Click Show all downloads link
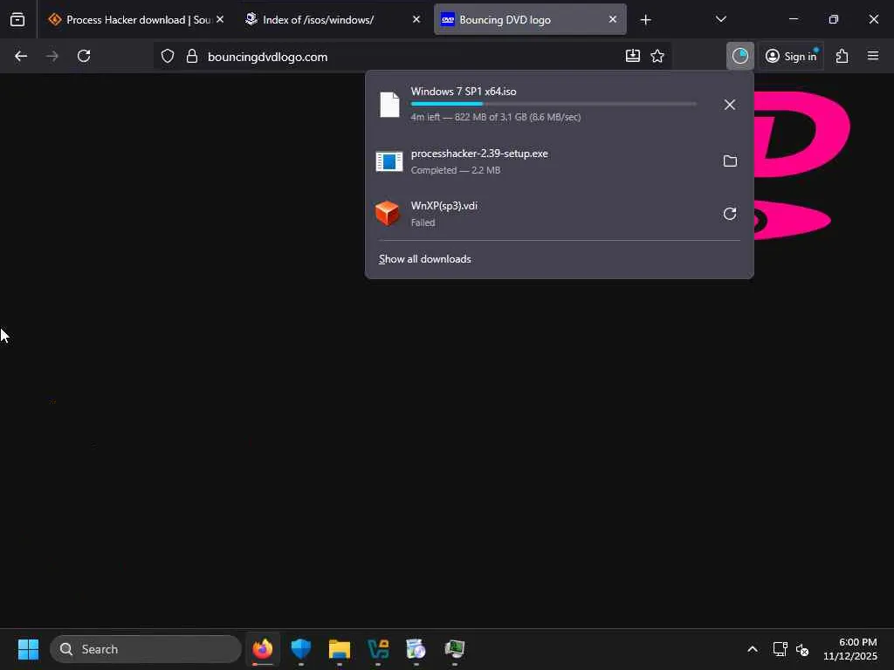 425,259
